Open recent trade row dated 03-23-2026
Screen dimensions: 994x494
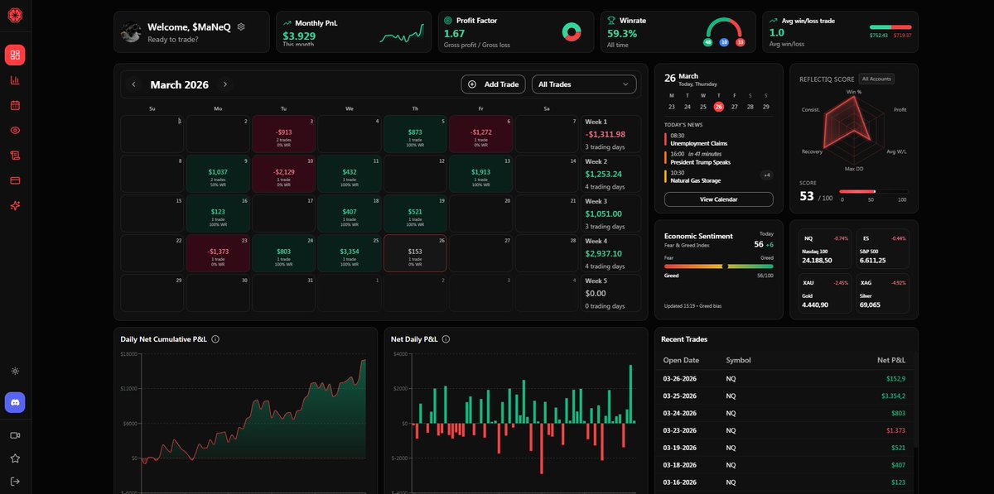pos(784,430)
